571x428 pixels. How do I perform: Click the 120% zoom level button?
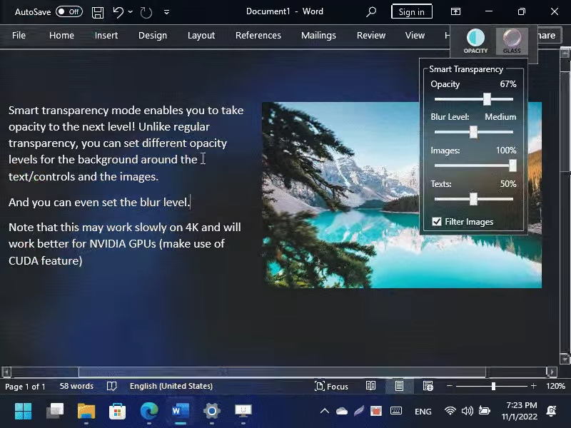(555, 386)
